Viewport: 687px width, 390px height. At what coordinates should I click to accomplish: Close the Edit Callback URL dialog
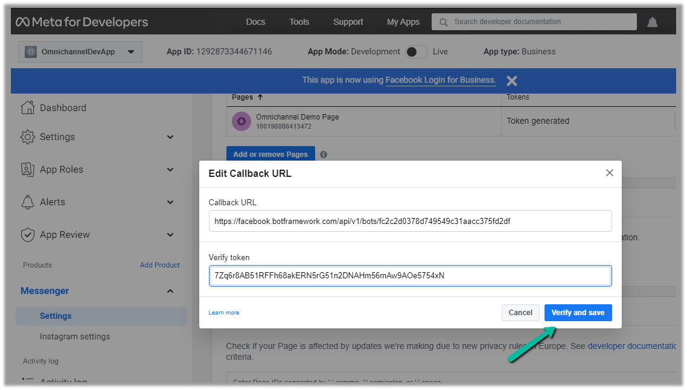609,173
